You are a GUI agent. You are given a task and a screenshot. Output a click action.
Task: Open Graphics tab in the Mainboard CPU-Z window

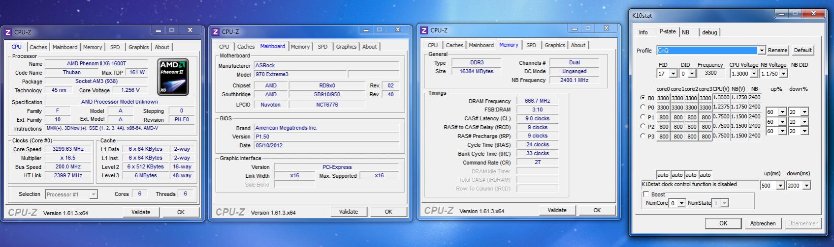pyautogui.click(x=346, y=47)
